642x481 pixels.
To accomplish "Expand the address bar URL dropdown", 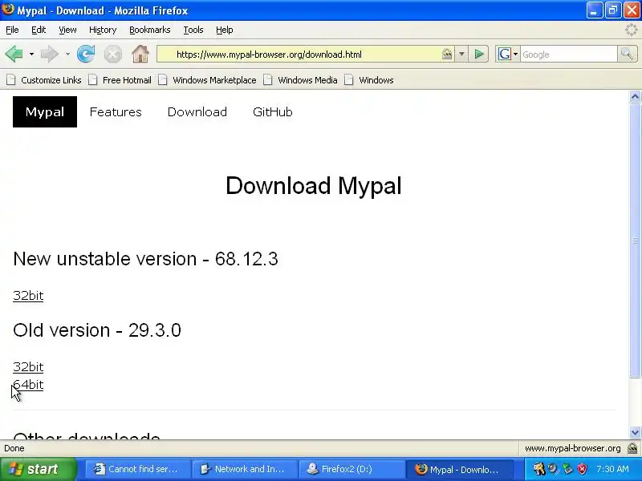I will click(x=461, y=54).
